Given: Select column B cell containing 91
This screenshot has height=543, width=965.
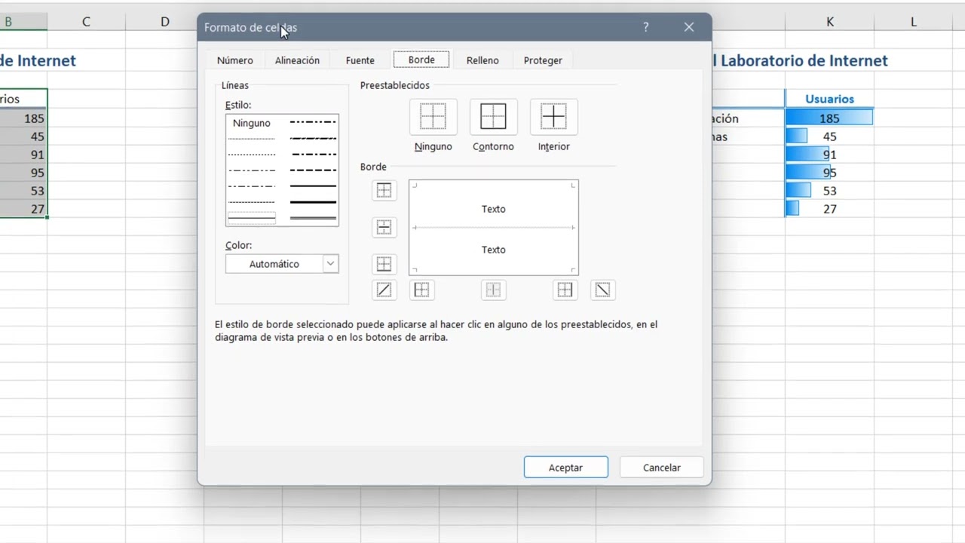Looking at the screenshot, I should click(x=23, y=155).
